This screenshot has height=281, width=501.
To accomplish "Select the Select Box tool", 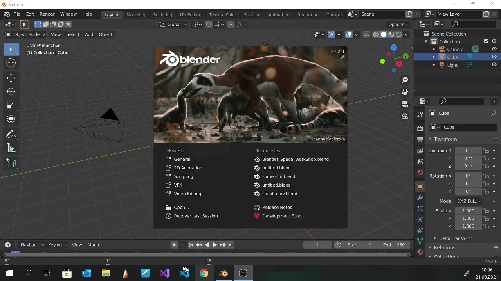I will click(11, 49).
